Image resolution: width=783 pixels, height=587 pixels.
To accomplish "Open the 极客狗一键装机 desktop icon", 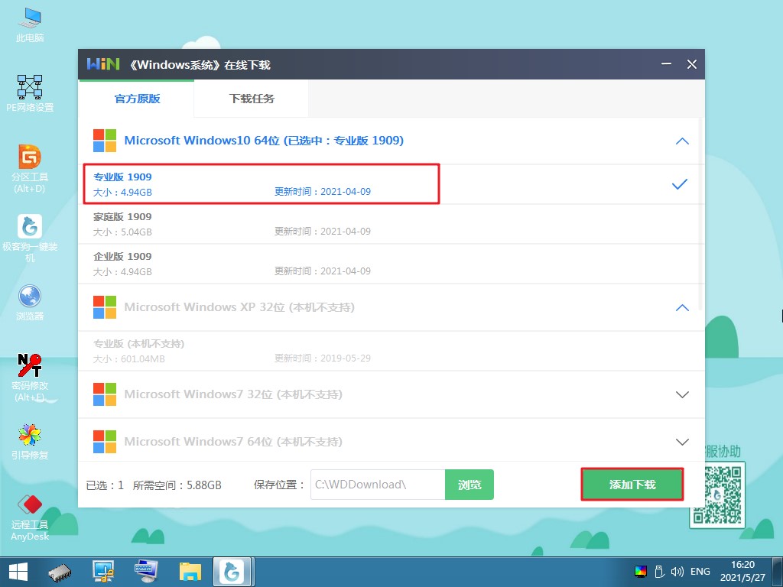I will click(x=30, y=238).
